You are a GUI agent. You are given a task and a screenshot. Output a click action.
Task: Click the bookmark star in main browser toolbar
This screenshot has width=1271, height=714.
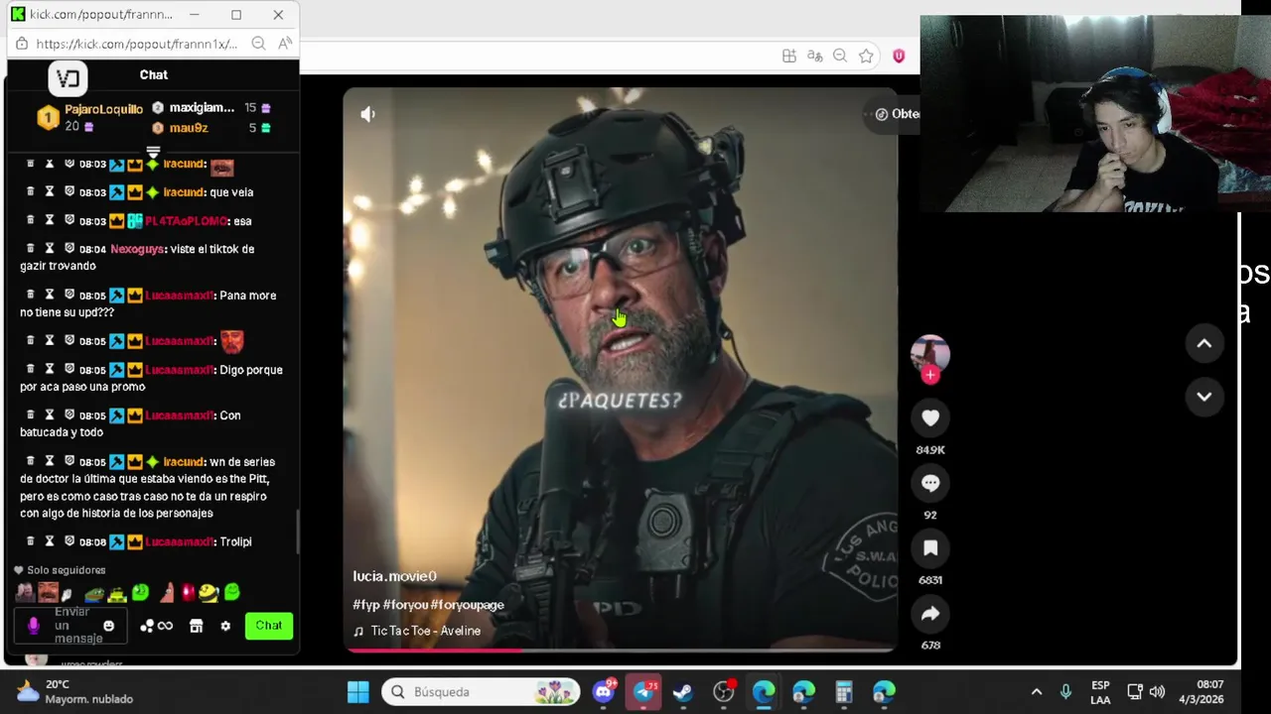[x=866, y=57]
